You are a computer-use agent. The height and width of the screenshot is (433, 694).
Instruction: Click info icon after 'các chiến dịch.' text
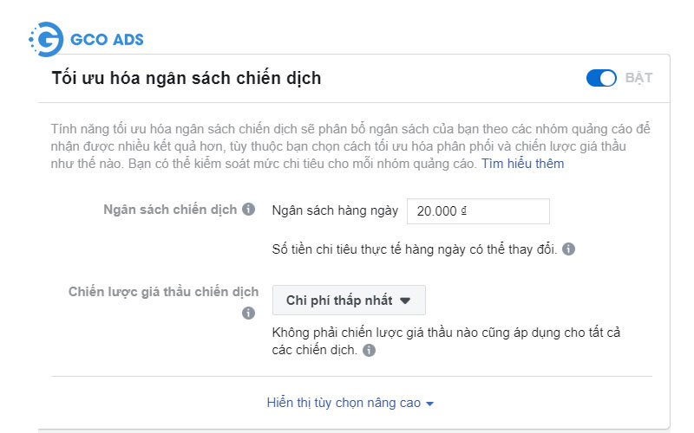pos(370,351)
